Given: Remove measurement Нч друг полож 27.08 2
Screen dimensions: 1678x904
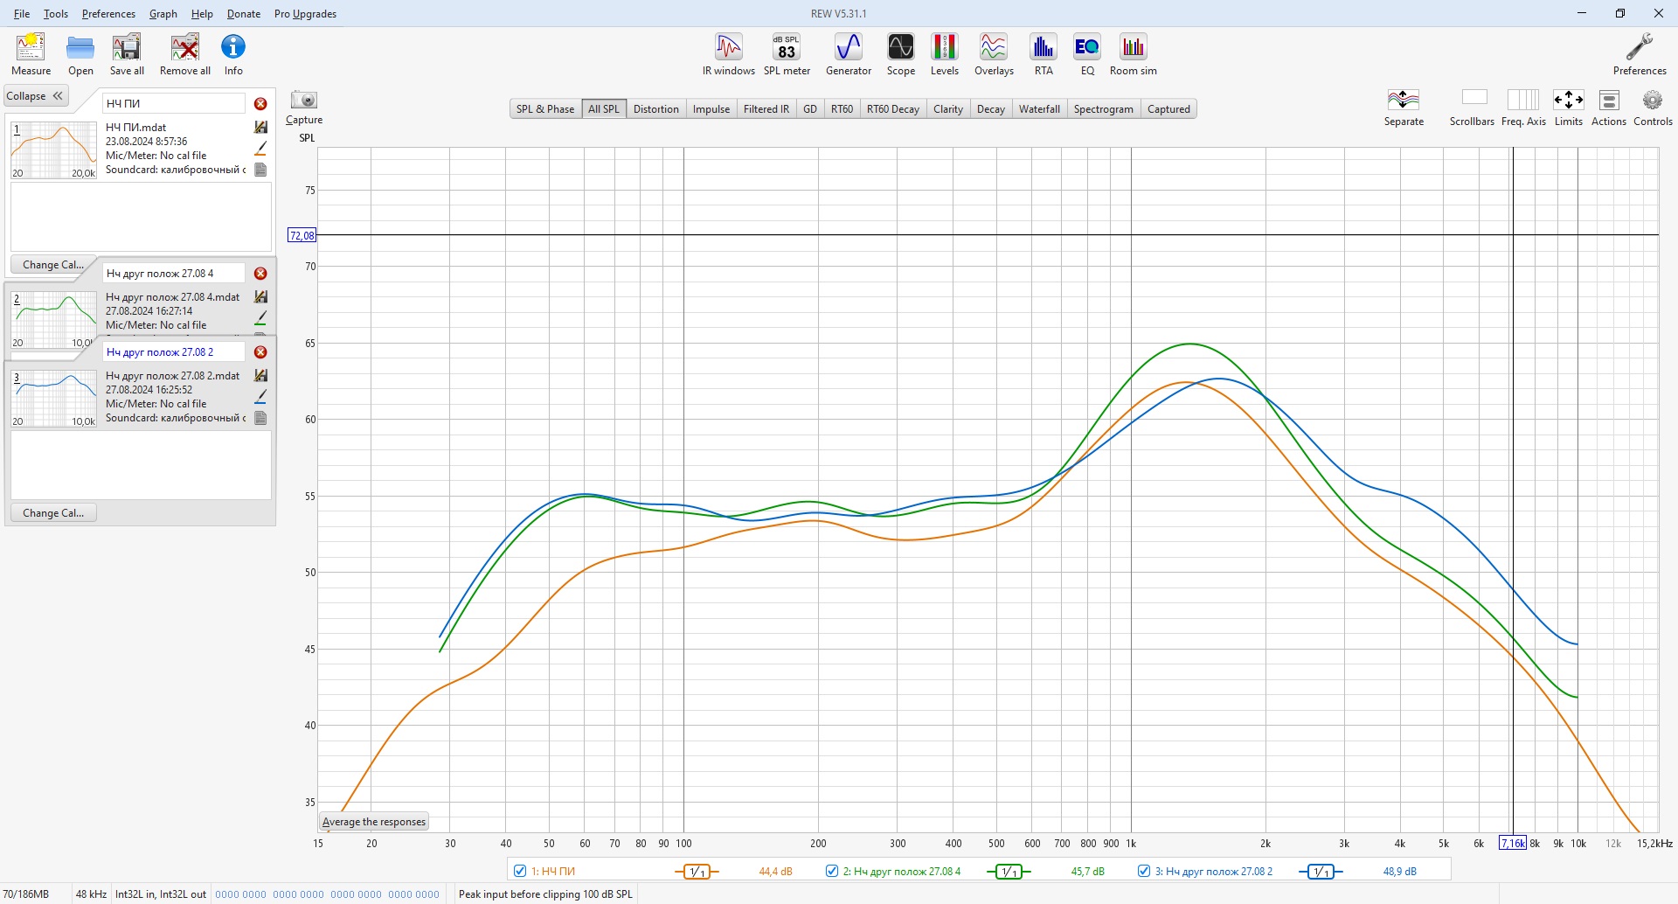Looking at the screenshot, I should coord(260,352).
